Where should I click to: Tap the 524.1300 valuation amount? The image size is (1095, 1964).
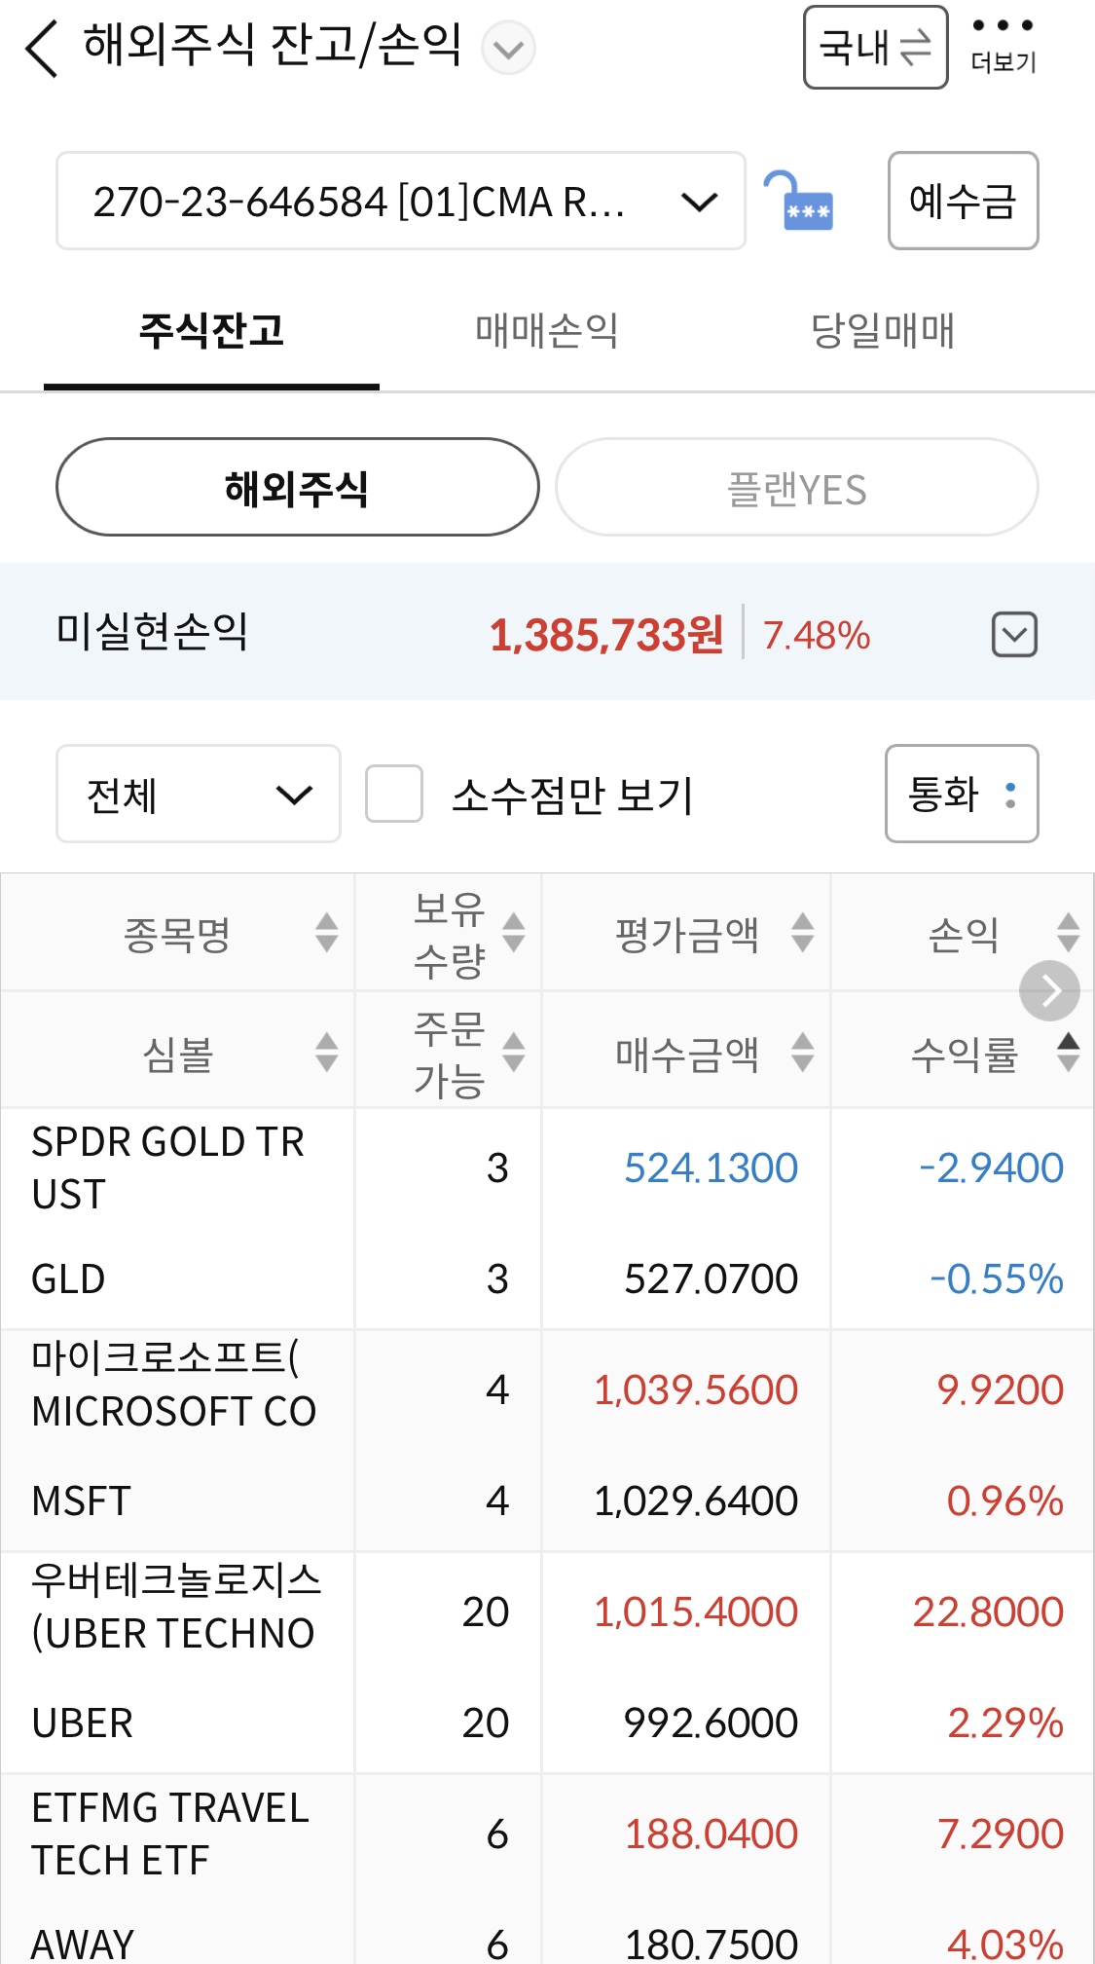coord(711,1167)
